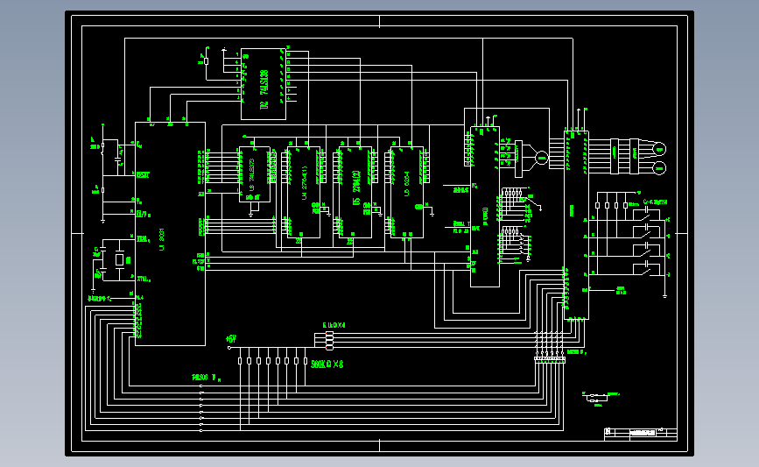Select the U1 8031 microcontroller label
Viewport: 759px width, 467px height.
(162, 239)
